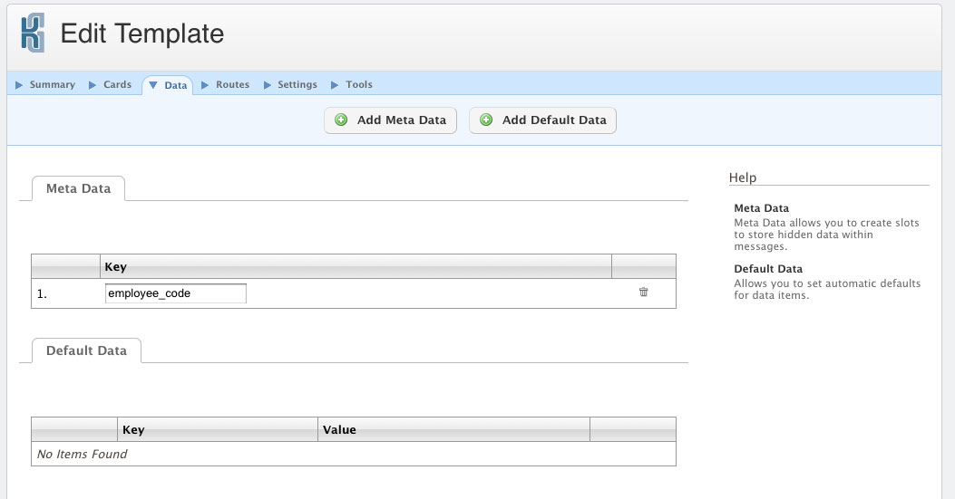Viewport: 955px width, 499px height.
Task: Focus the employee_code key input field
Action: [x=175, y=293]
